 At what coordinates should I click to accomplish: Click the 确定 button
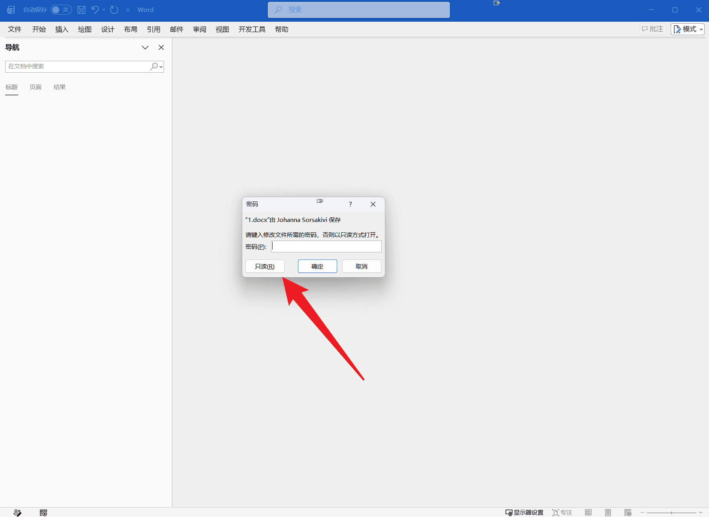point(317,266)
